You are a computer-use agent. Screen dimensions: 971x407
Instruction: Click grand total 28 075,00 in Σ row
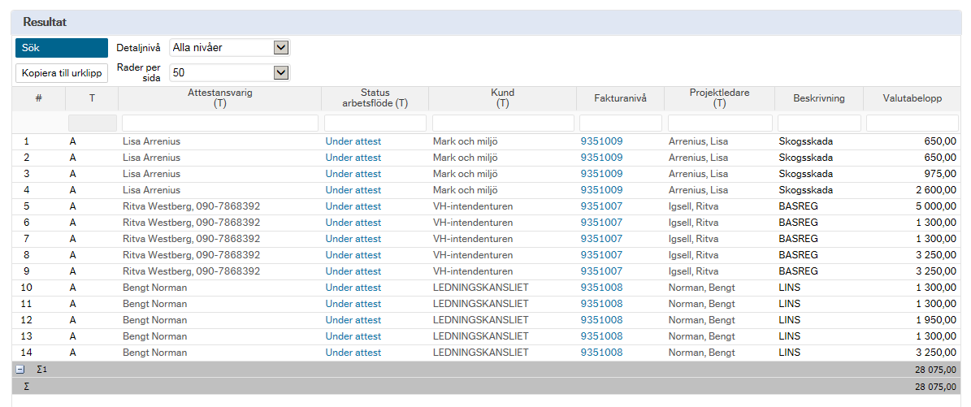click(935, 387)
